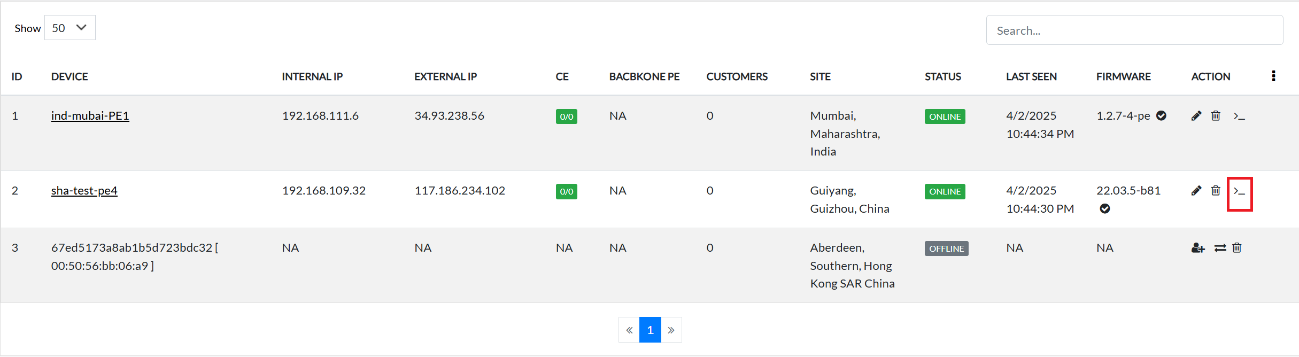Image resolution: width=1299 pixels, height=357 pixels.
Task: Open the sha-test-pe4 device link
Action: click(x=84, y=191)
